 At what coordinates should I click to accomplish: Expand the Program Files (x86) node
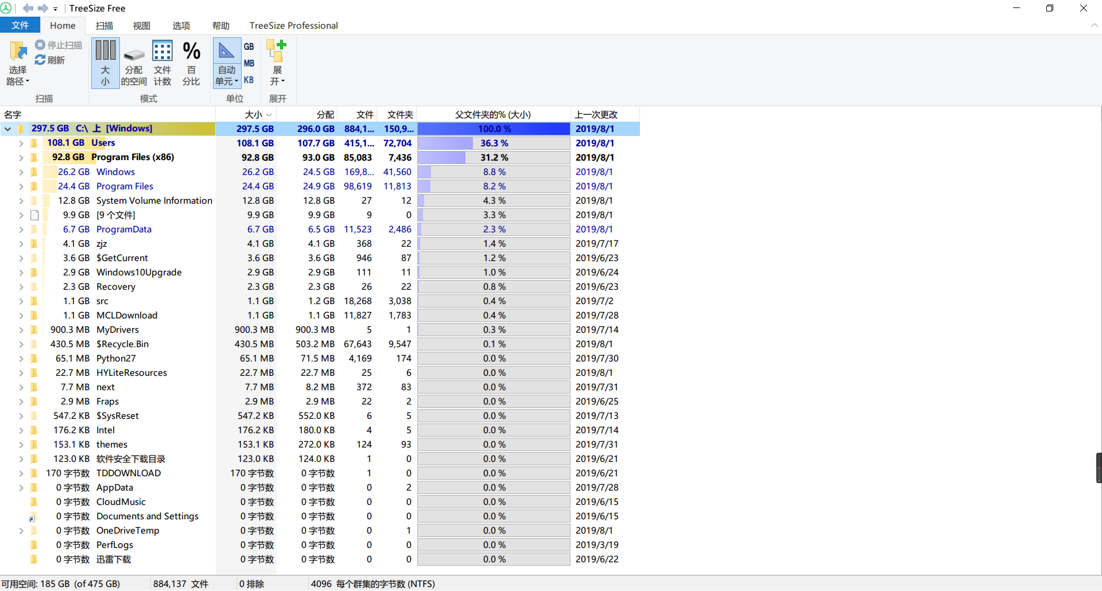click(21, 158)
